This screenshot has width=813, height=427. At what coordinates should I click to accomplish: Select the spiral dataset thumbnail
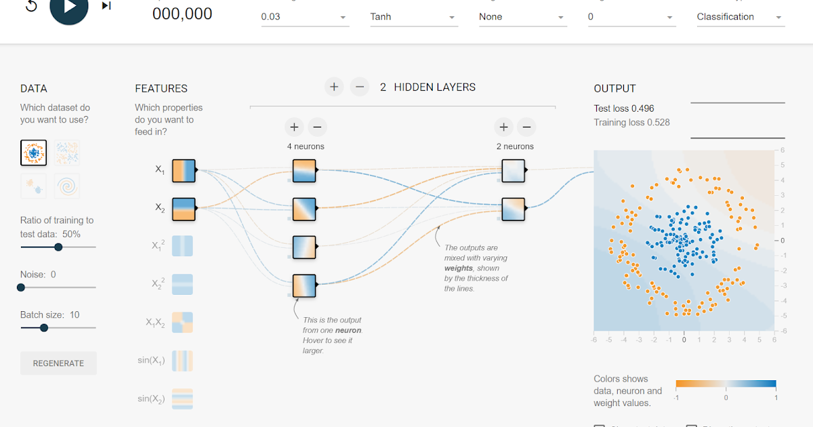click(67, 186)
